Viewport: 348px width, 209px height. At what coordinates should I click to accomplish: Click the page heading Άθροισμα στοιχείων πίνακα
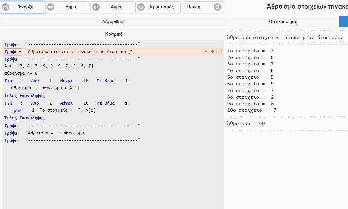(307, 7)
